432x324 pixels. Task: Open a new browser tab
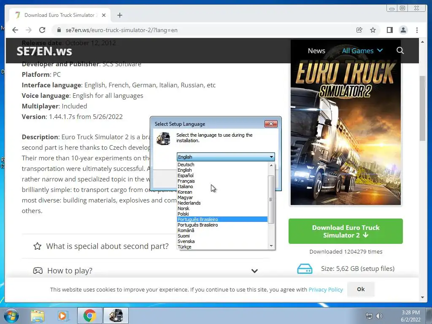(x=119, y=15)
